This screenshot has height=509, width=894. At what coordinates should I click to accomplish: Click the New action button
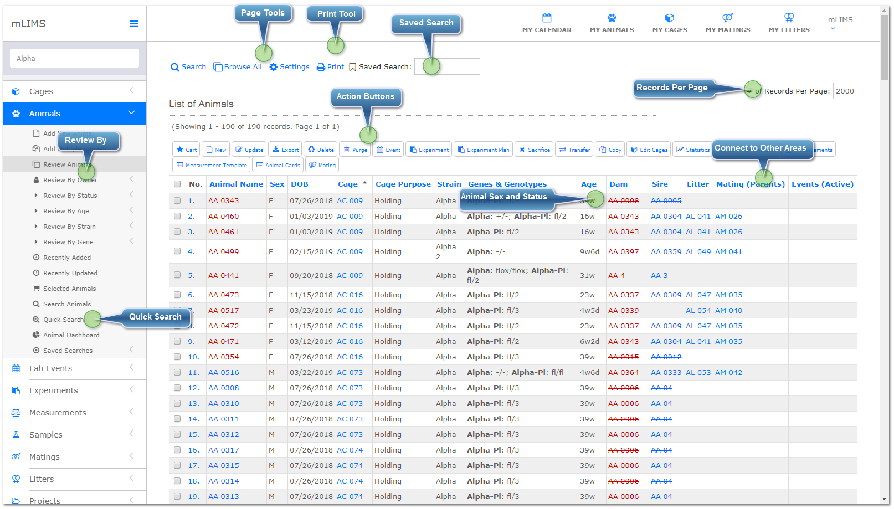[216, 150]
